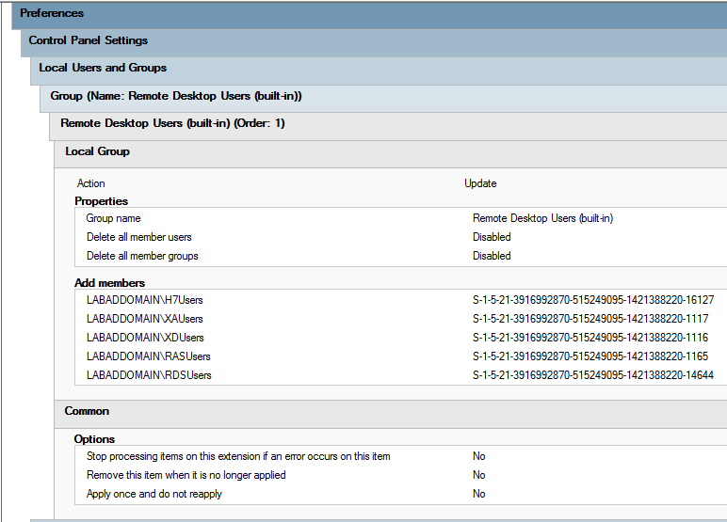
Task: Collapse Group (Name: Remote Desktop Users) header
Action: [175, 96]
